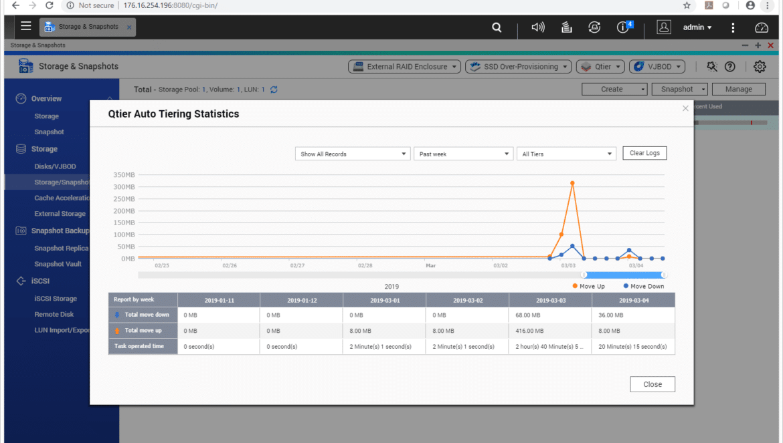Open Snapshot Vault in sidebar
This screenshot has width=783, height=443.
click(58, 264)
